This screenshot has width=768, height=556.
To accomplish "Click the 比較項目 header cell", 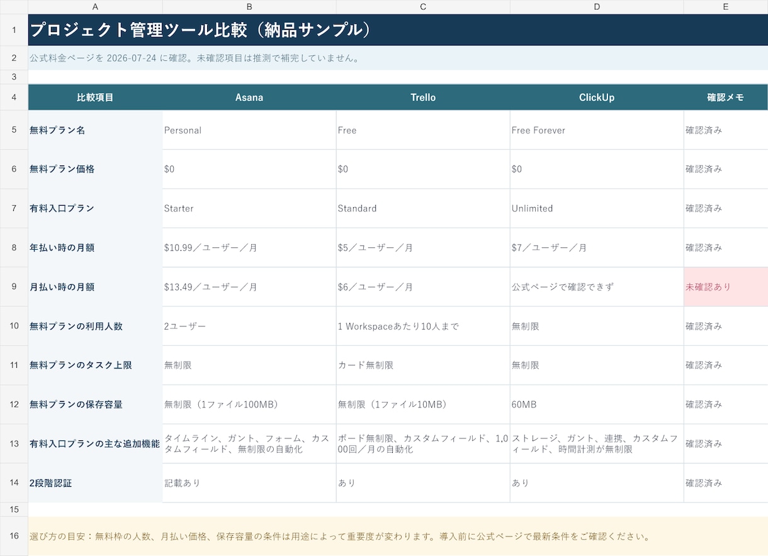I will coord(95,97).
